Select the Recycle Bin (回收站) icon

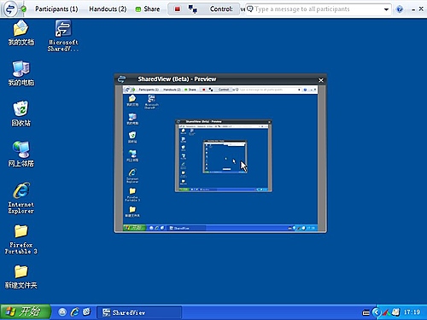20,113
